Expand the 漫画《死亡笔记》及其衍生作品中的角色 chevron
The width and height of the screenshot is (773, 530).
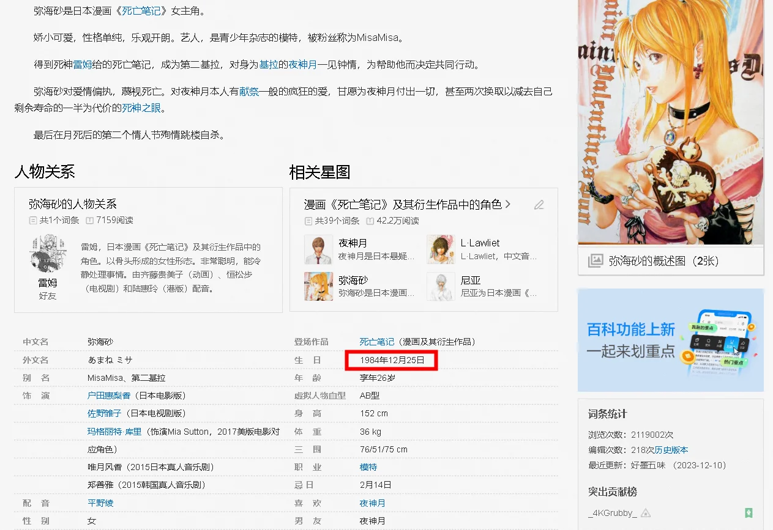(508, 204)
